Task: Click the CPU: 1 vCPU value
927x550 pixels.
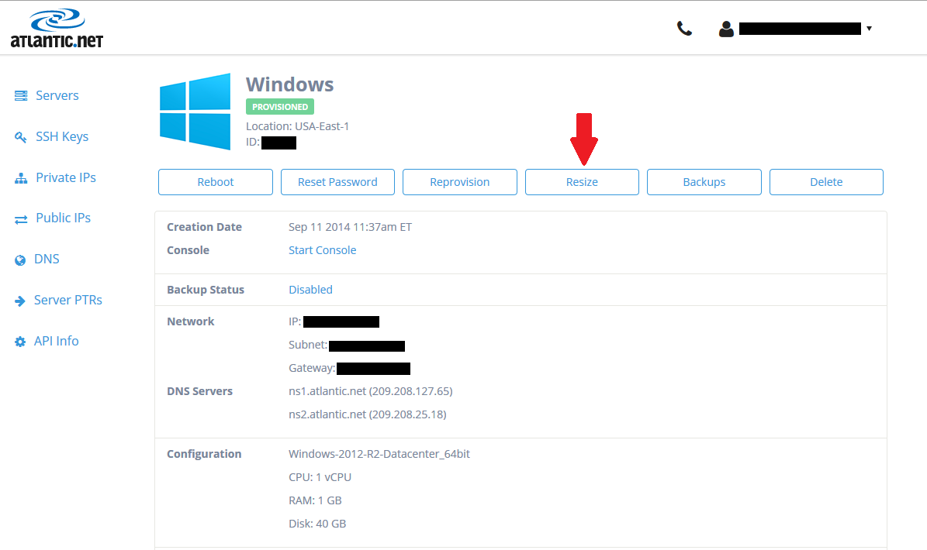Action: click(x=320, y=477)
